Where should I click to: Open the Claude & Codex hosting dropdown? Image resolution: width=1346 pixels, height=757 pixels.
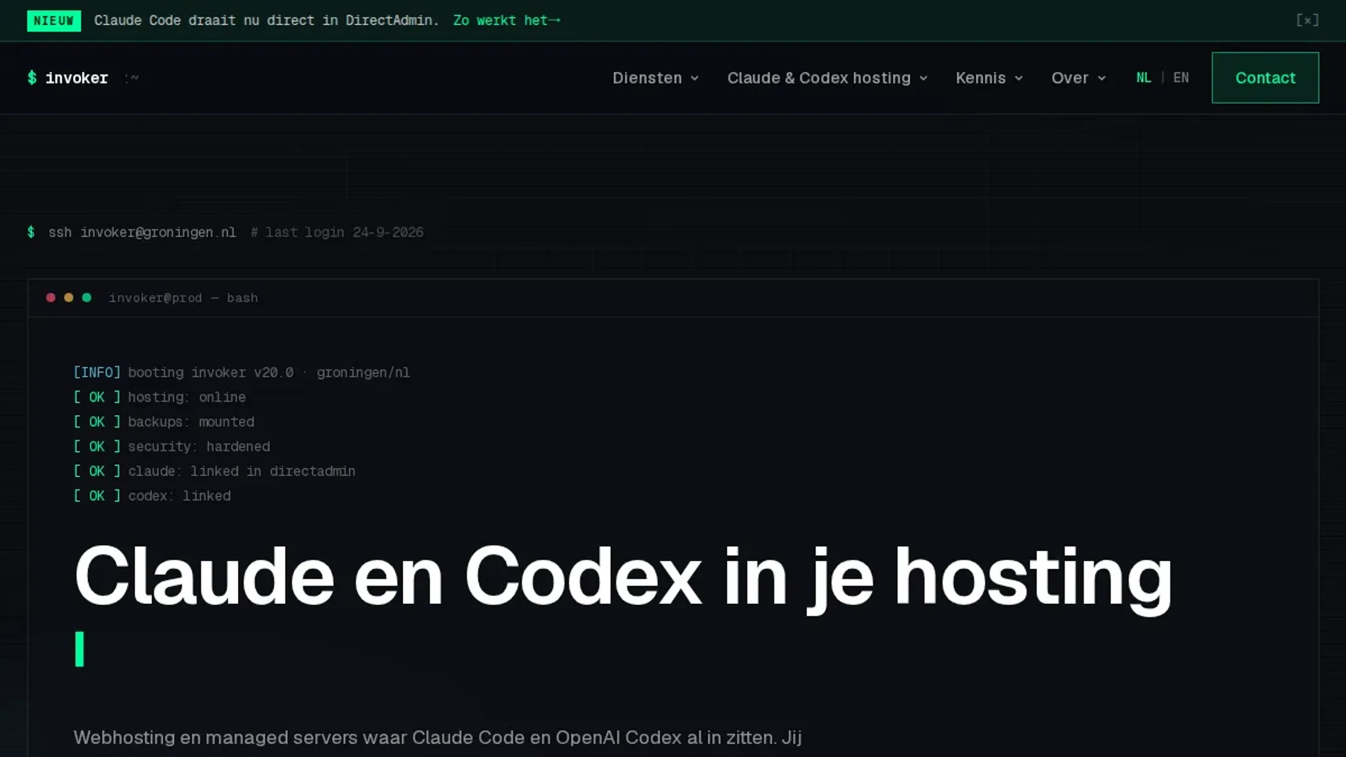tap(827, 78)
